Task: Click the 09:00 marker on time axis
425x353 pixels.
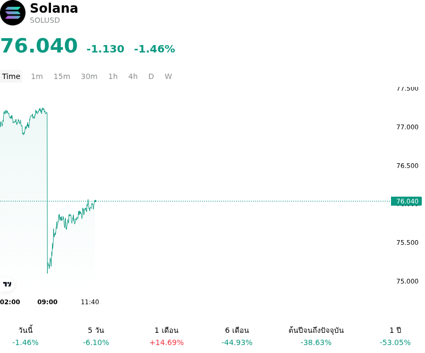Action: point(47,302)
